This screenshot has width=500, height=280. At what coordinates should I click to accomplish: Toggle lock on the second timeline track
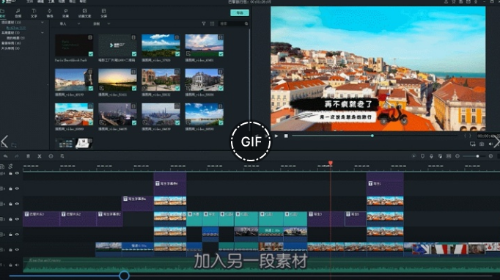[x=10, y=189]
